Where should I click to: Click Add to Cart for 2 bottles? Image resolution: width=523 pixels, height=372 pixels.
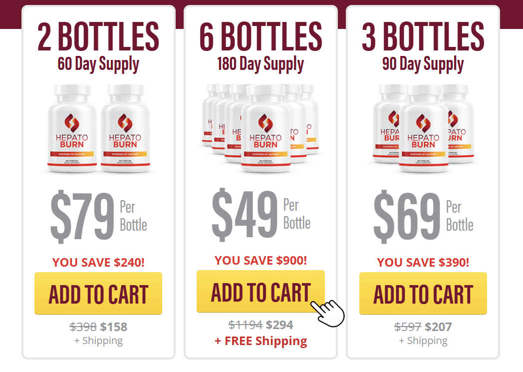pos(98,293)
